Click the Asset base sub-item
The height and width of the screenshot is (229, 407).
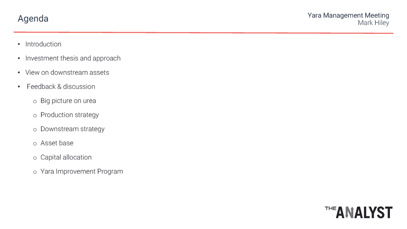pos(57,143)
